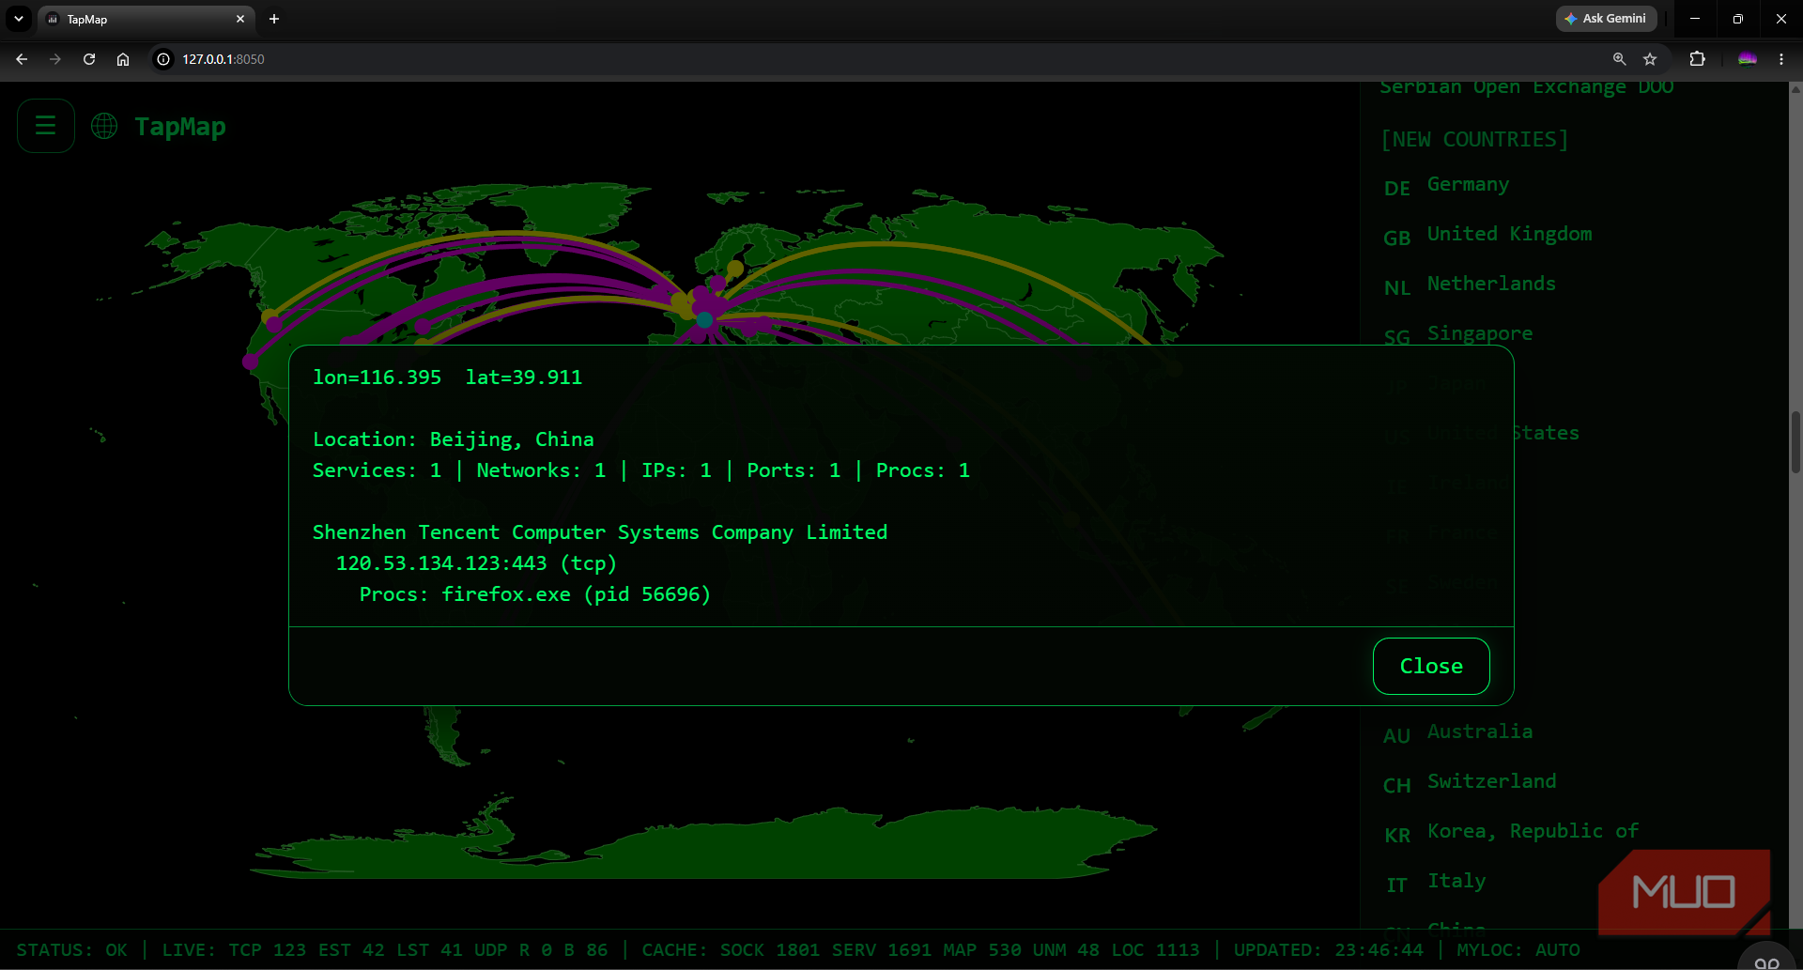
Task: Close the Beijing location details dialog
Action: [1430, 666]
